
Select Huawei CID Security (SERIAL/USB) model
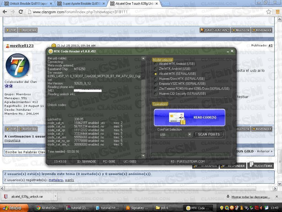(156, 94)
